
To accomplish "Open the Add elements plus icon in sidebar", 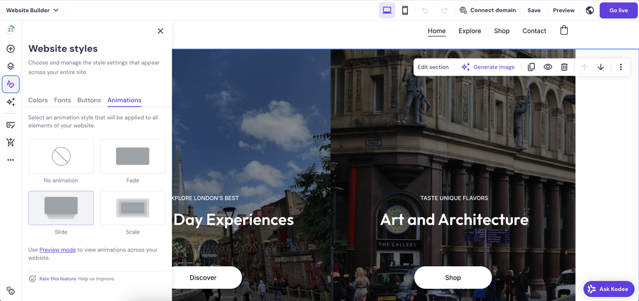I will point(10,49).
